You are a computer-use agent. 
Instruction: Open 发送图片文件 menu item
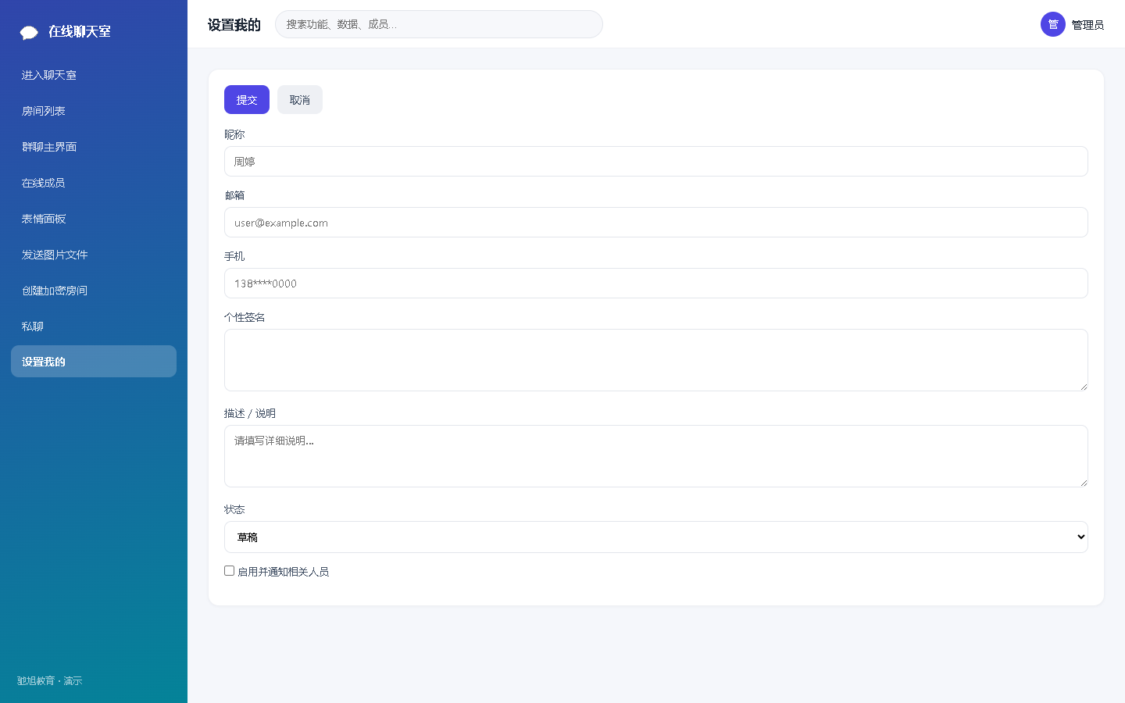(x=94, y=255)
